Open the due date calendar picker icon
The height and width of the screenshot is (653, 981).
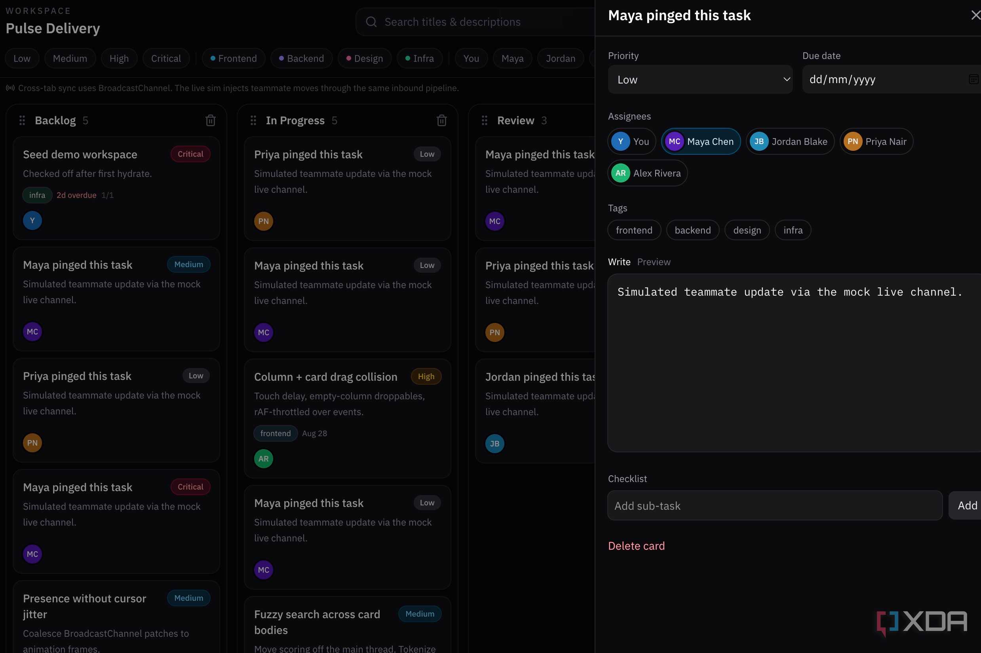tap(973, 79)
